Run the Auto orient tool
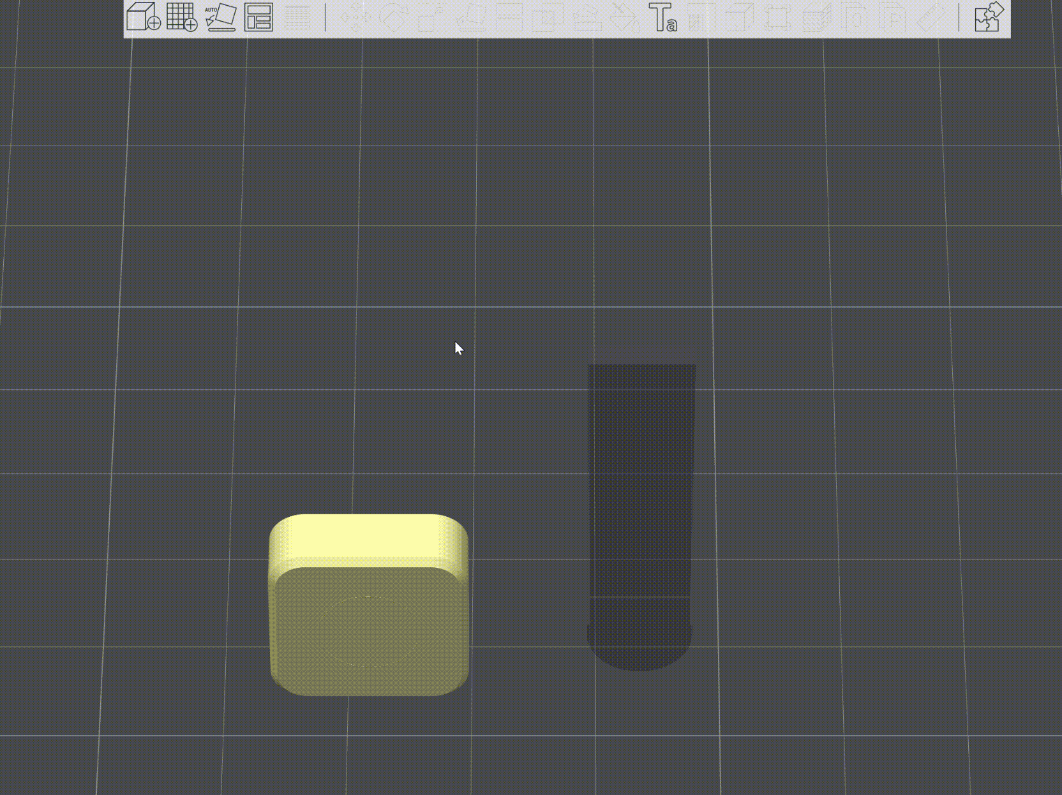 coord(220,17)
